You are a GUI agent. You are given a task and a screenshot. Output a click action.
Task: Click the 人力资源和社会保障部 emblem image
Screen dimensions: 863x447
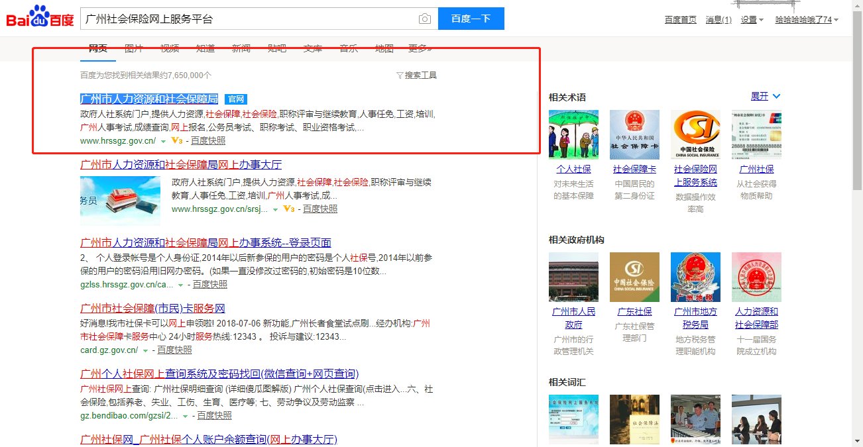pyautogui.click(x=756, y=277)
